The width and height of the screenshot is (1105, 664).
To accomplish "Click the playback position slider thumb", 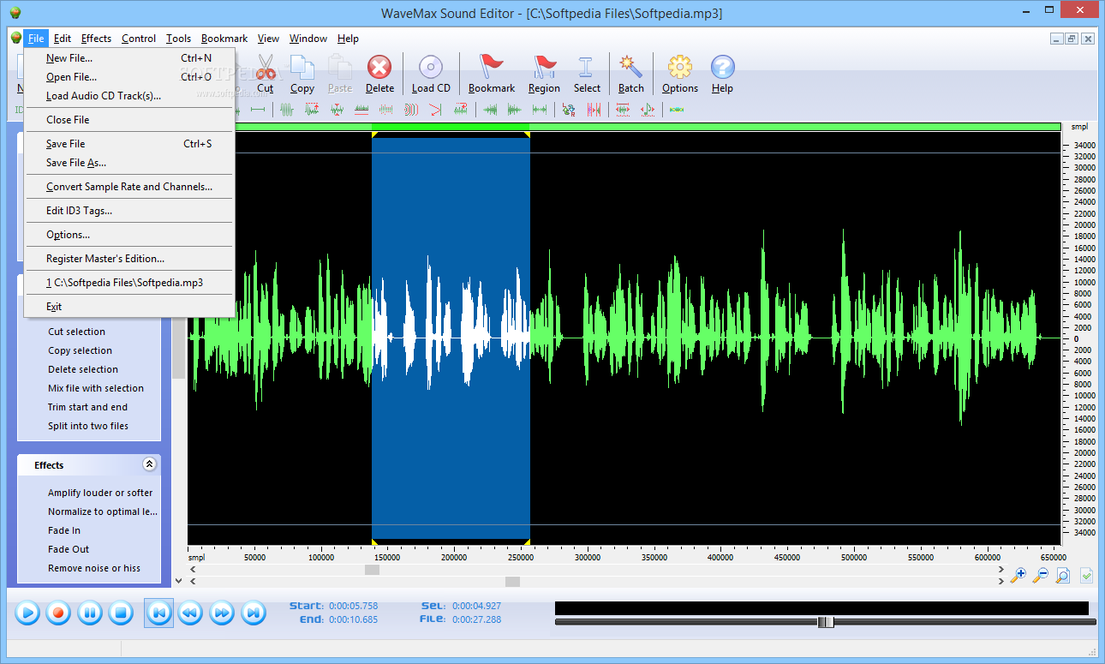I will (x=825, y=622).
